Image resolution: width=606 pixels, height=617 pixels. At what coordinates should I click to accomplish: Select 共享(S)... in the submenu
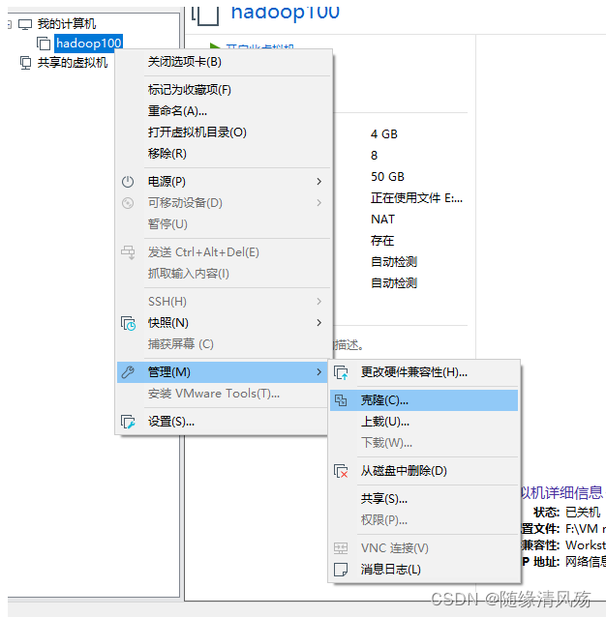pyautogui.click(x=424, y=499)
